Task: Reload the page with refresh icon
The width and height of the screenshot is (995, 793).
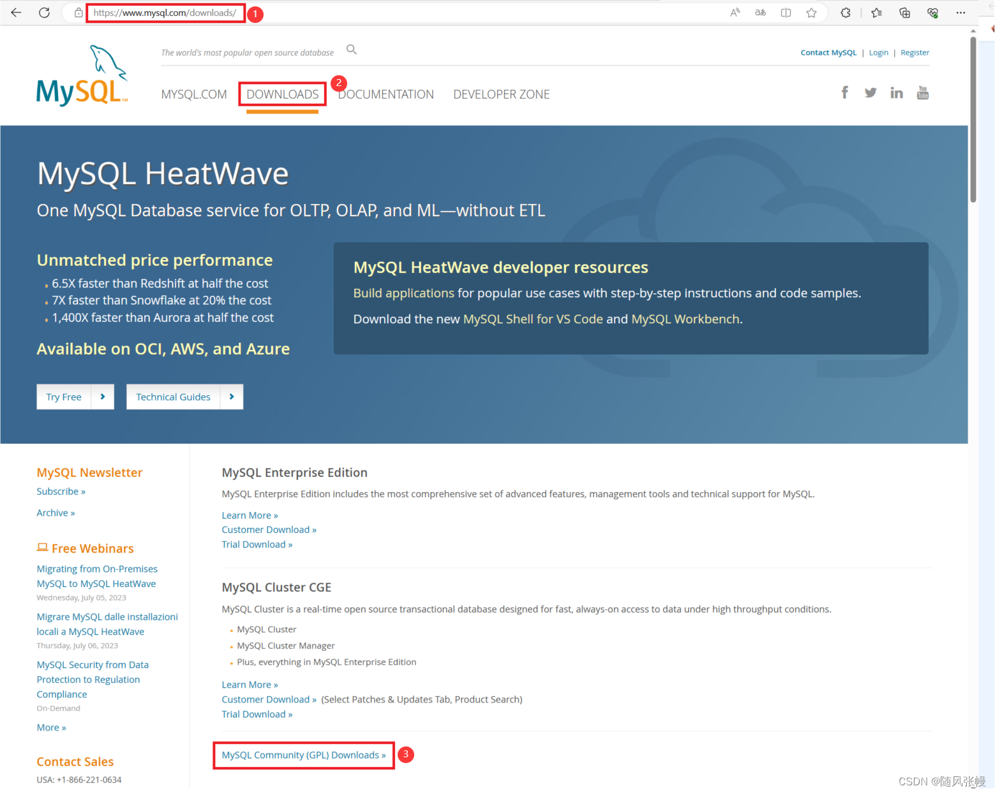Action: click(44, 13)
